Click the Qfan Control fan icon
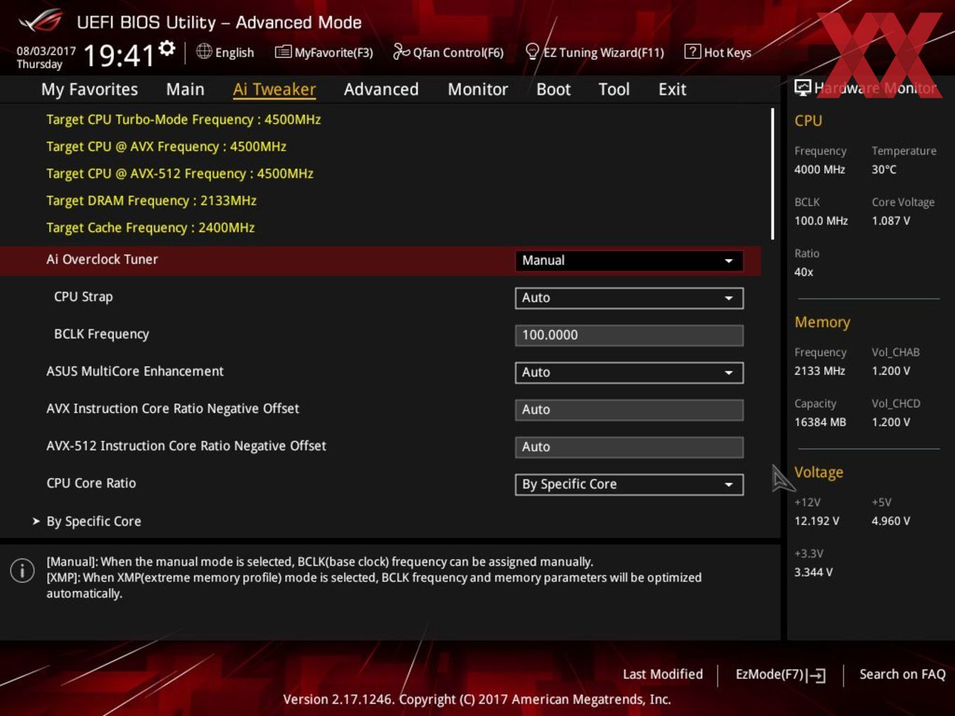This screenshot has height=716, width=955. coord(401,51)
